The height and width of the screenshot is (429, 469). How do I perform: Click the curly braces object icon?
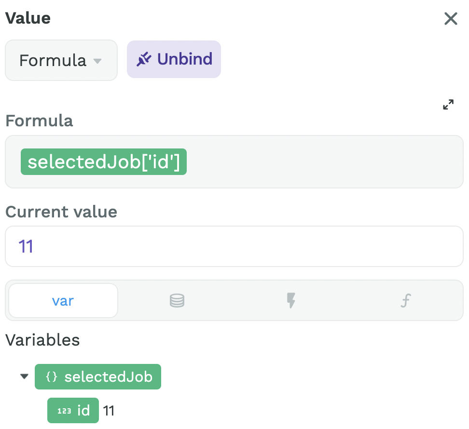51,377
